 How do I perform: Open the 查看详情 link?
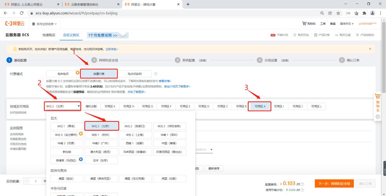click(x=165, y=81)
